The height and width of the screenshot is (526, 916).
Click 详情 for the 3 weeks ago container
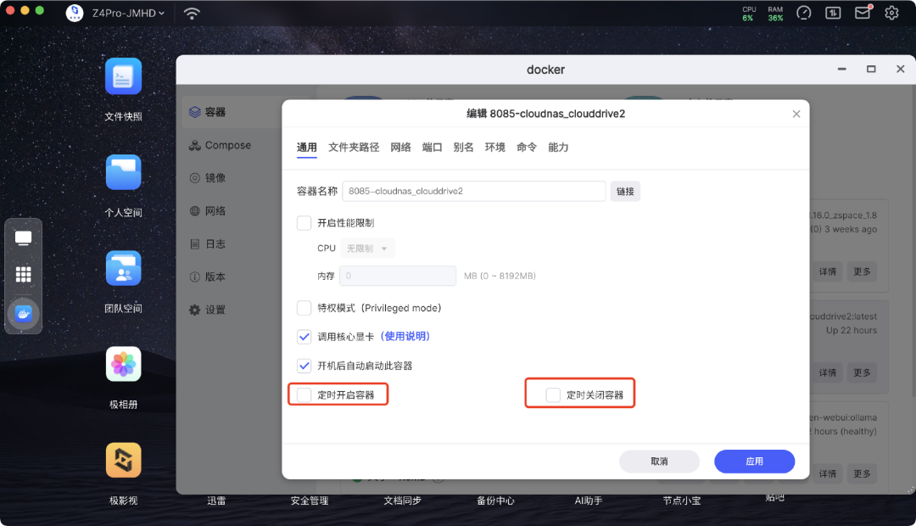827,271
